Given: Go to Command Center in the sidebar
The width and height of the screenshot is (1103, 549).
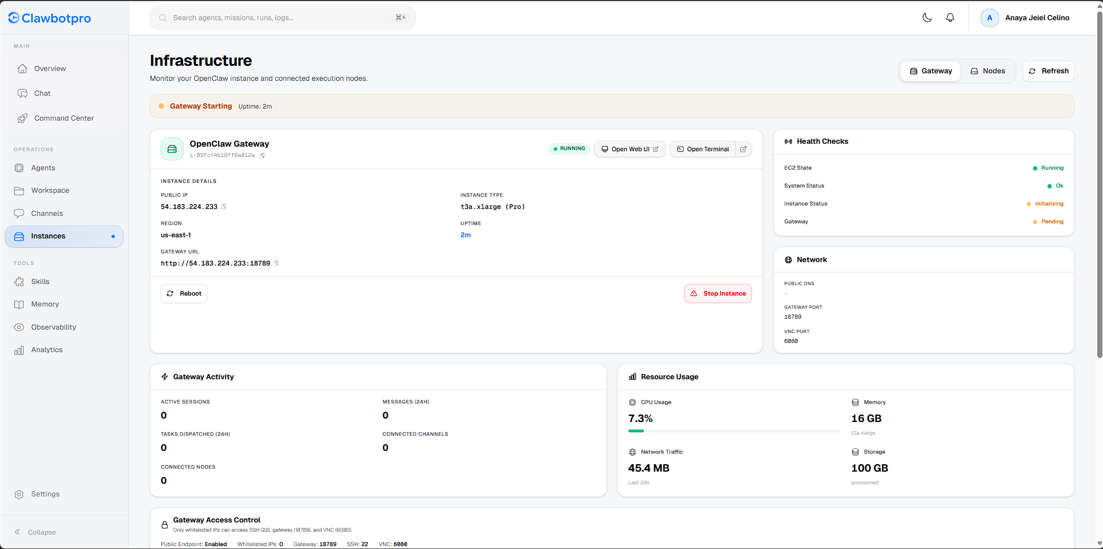Looking at the screenshot, I should click(x=64, y=118).
